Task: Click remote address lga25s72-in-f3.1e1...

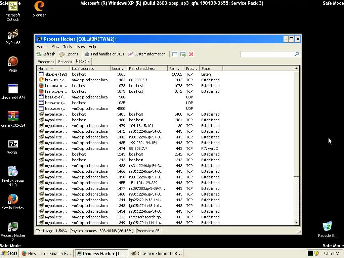Action: (146, 200)
